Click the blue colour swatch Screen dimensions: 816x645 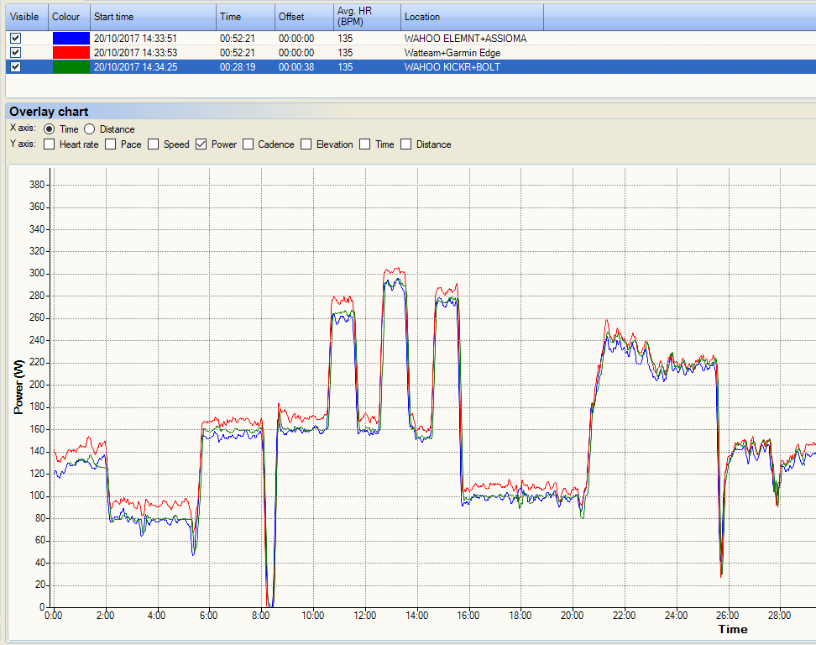click(x=71, y=38)
